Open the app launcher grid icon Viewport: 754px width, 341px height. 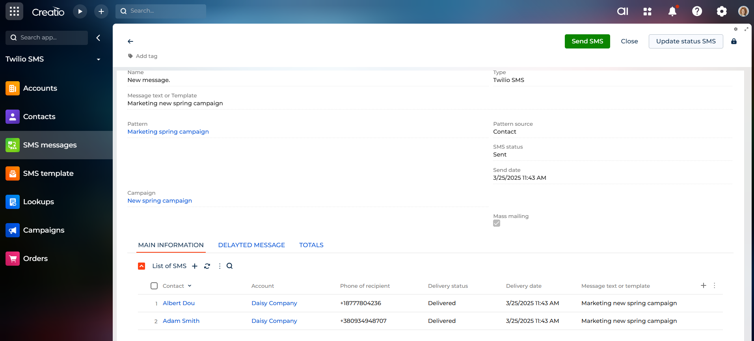(x=14, y=11)
